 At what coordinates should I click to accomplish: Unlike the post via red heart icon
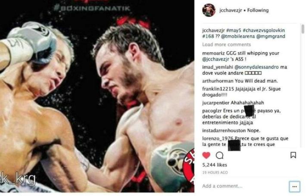(x=206, y=156)
